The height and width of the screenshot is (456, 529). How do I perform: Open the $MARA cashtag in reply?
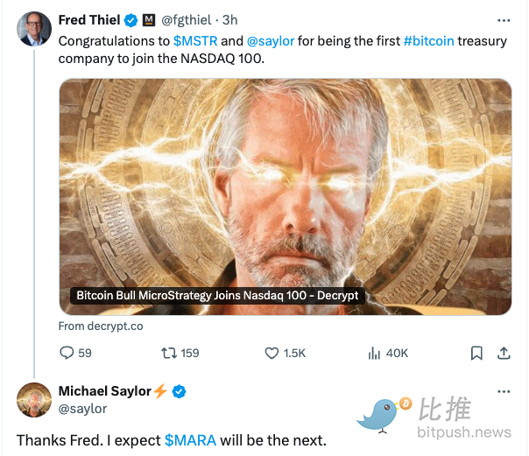pos(190,439)
